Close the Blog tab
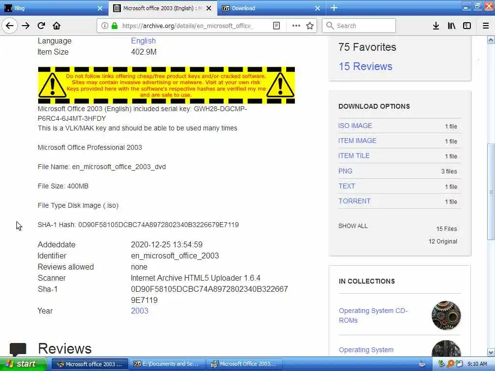 100,8
